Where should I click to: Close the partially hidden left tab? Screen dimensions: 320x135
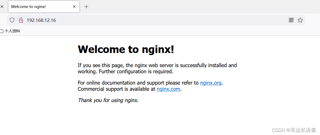pyautogui.click(x=2, y=7)
